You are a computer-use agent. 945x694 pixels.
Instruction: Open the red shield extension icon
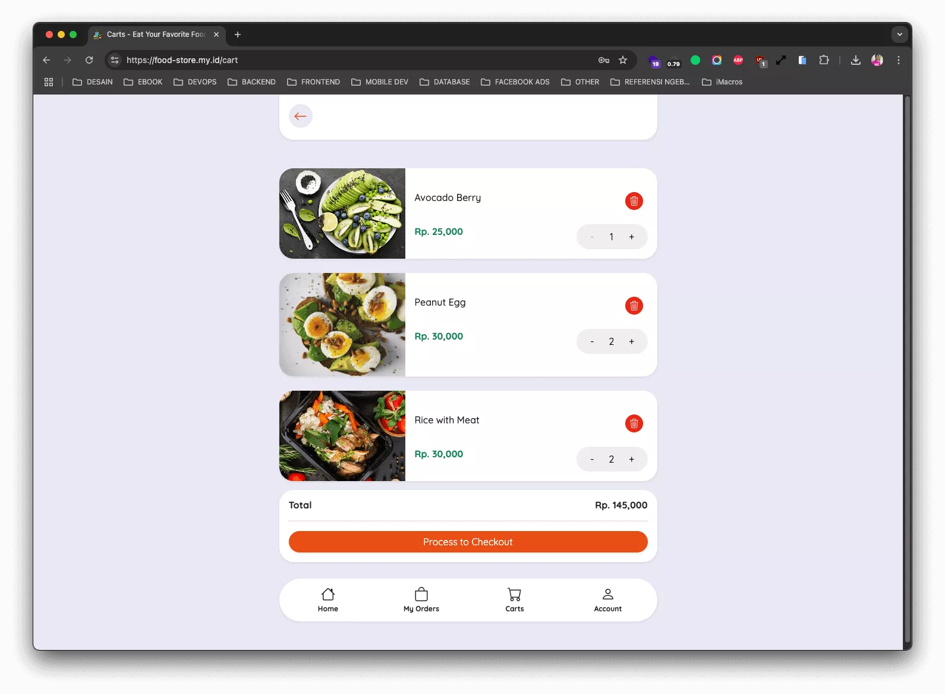tap(760, 61)
